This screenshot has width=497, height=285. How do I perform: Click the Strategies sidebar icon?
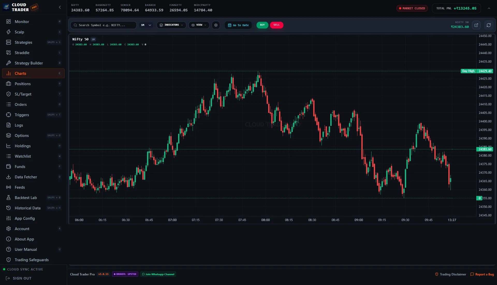pos(9,42)
